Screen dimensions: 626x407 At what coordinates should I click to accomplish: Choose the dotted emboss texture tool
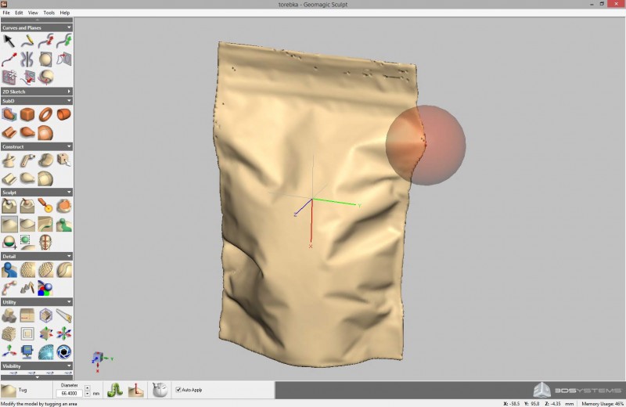(27, 270)
